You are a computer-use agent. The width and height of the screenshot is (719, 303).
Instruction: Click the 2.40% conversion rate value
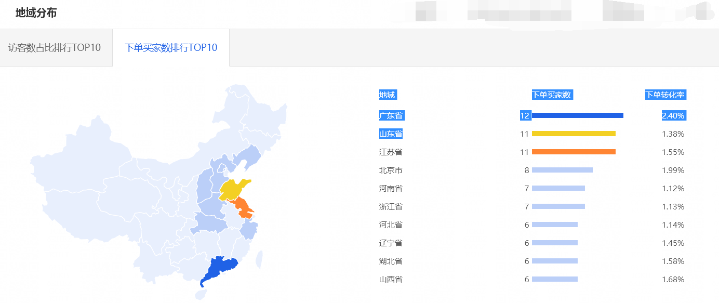673,115
